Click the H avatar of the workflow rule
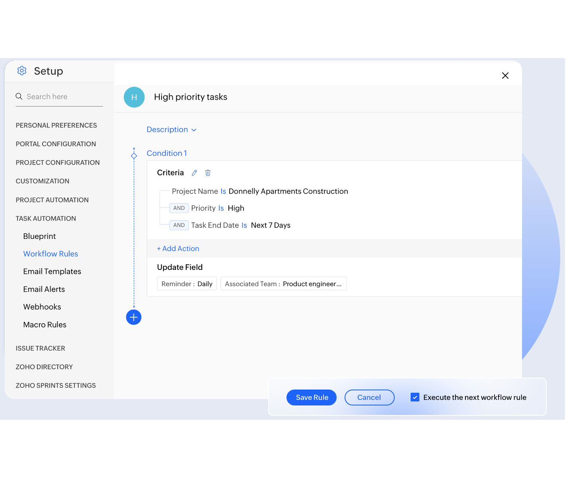Screen dimensions: 569x477 coord(134,97)
